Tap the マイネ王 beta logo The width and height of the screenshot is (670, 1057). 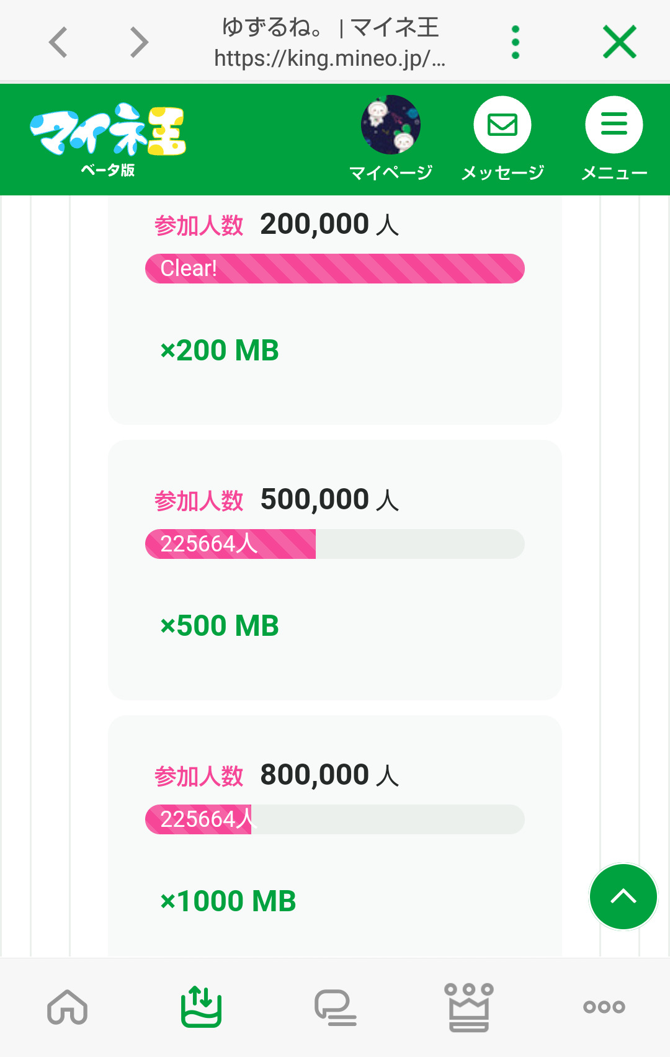coord(108,139)
